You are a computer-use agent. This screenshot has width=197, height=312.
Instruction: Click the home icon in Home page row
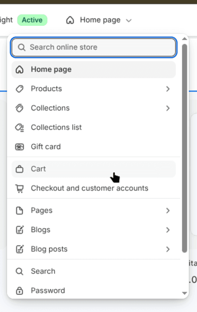(x=19, y=70)
